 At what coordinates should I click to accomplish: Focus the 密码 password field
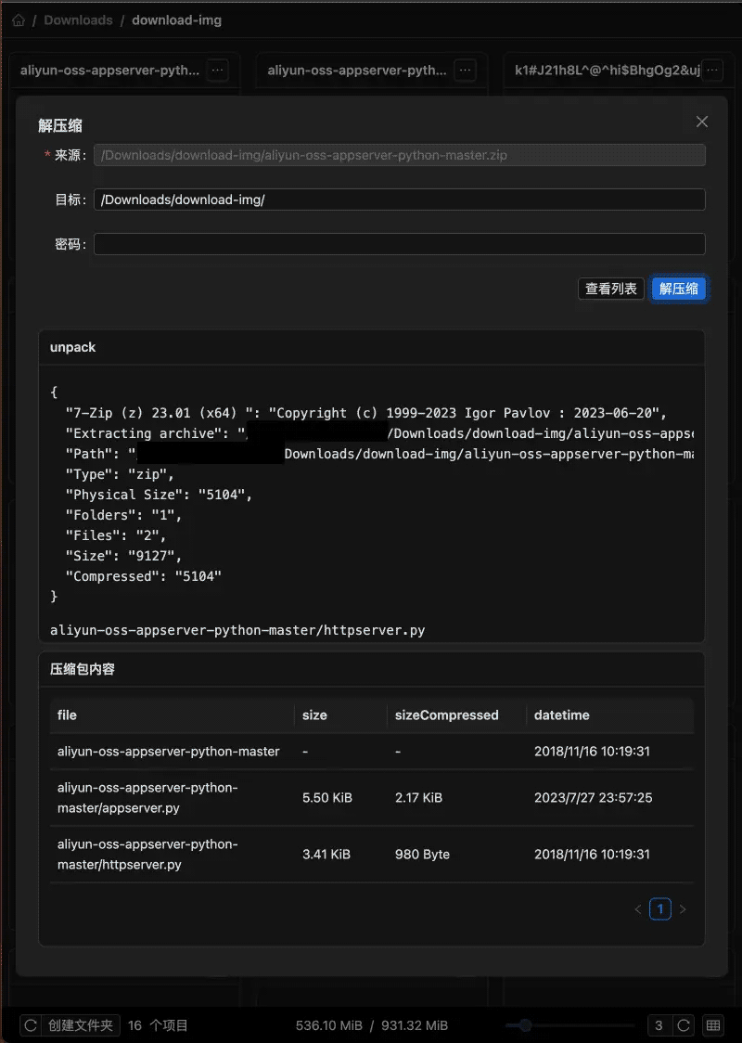pos(399,244)
